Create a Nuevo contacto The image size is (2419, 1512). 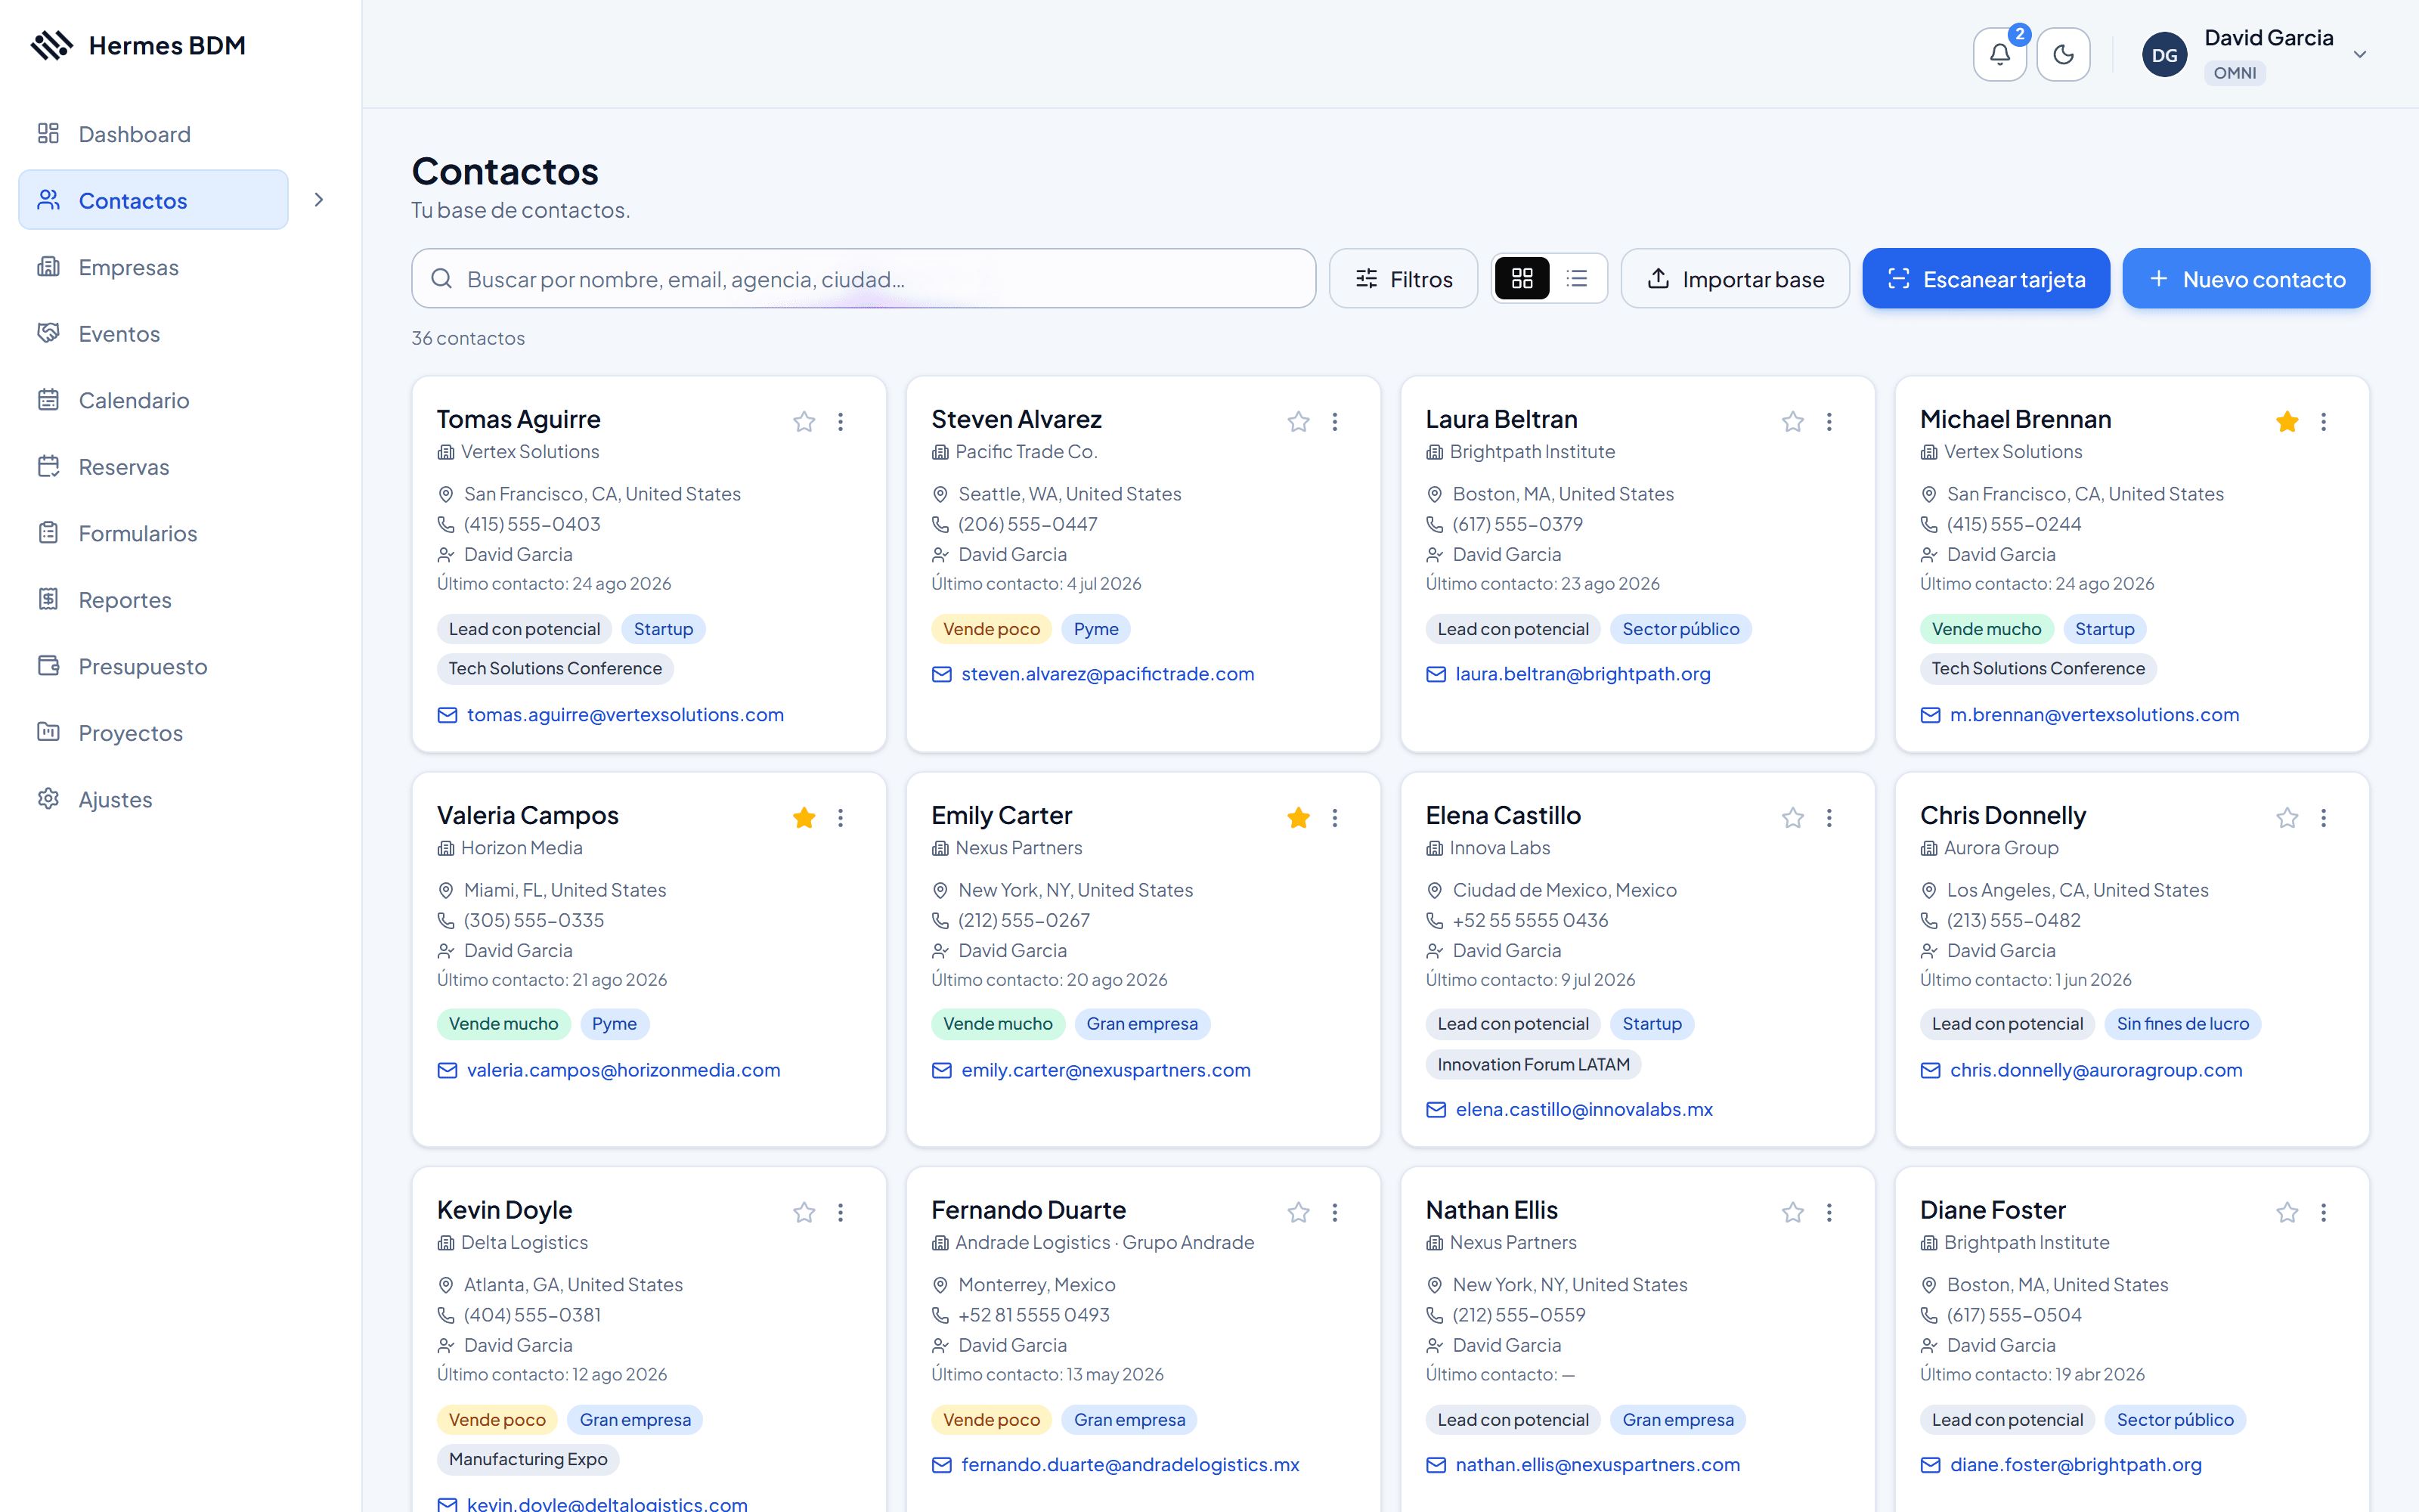coord(2245,278)
